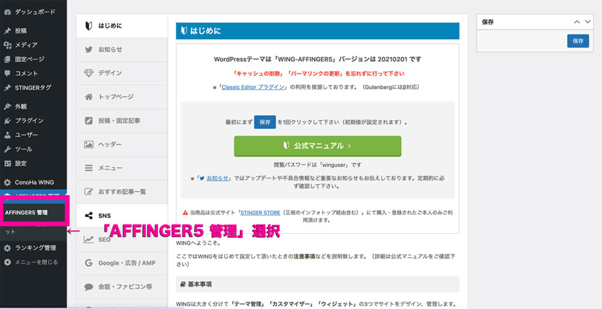
Task: Click the image icon in ヘッダー tab
Action: [x=89, y=145]
